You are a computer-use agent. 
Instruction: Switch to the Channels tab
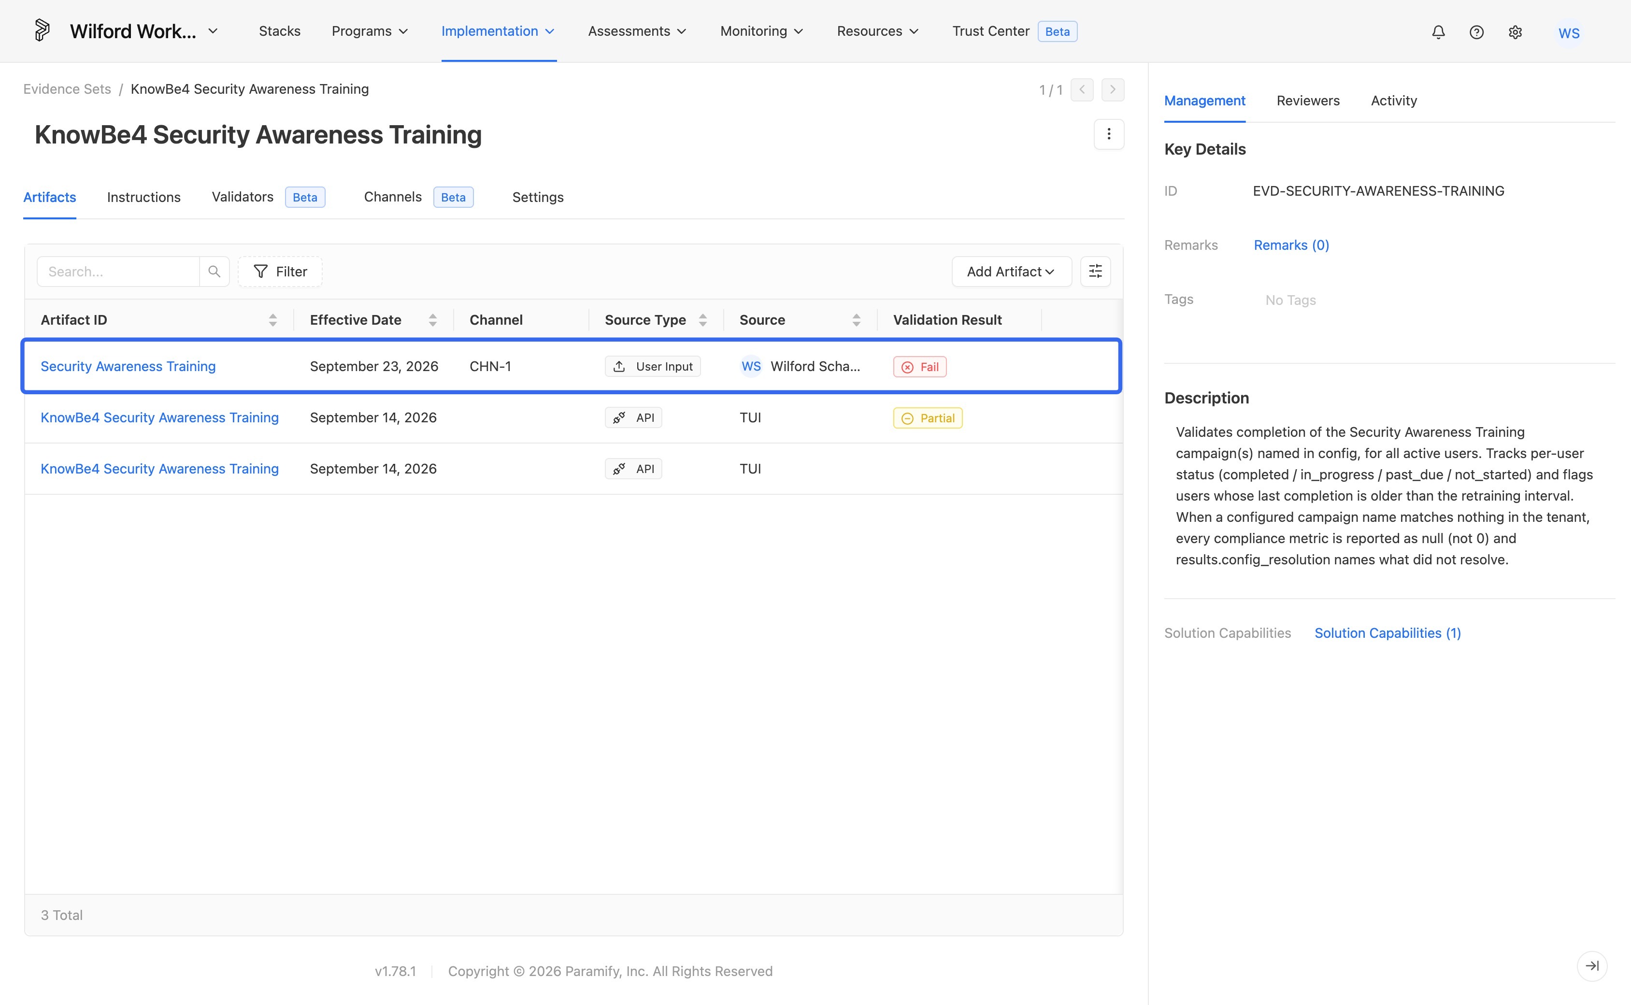(x=393, y=197)
